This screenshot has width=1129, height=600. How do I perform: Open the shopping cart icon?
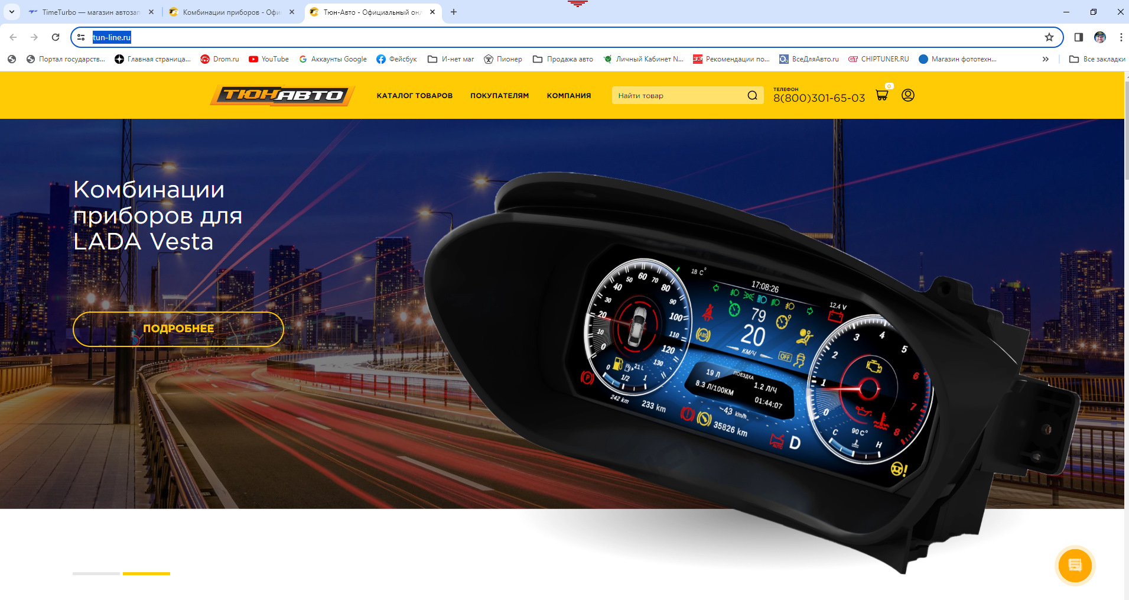882,95
